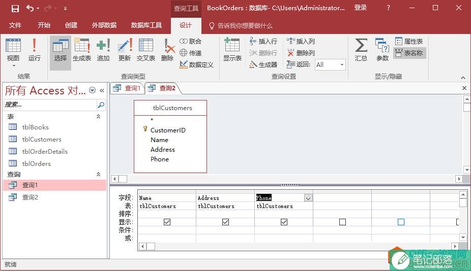Image resolution: width=471 pixels, height=271 pixels.
Task: Switch to the Create (创建) tab
Action: point(71,25)
